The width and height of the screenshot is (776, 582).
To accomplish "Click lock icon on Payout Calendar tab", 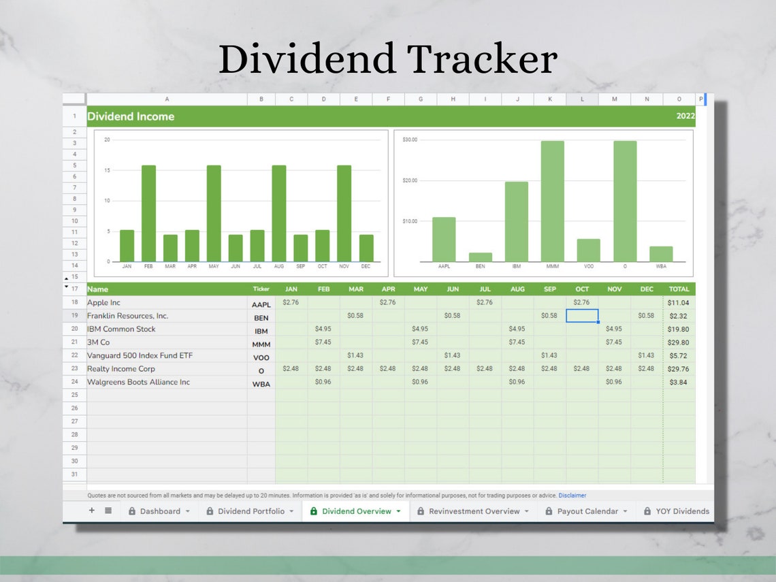I will (x=549, y=511).
